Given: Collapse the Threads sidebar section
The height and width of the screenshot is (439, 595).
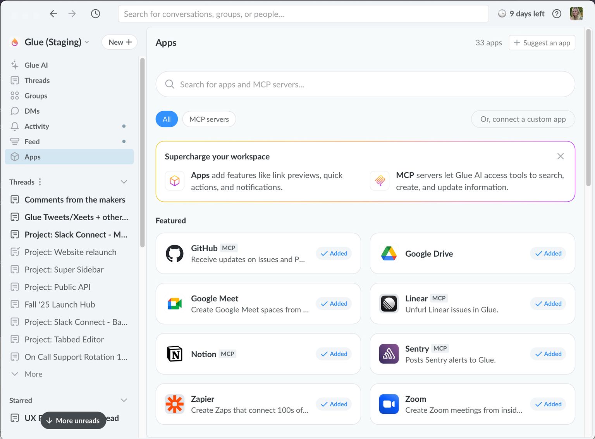Looking at the screenshot, I should tap(124, 182).
